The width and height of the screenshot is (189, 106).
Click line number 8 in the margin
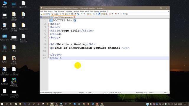45,44
